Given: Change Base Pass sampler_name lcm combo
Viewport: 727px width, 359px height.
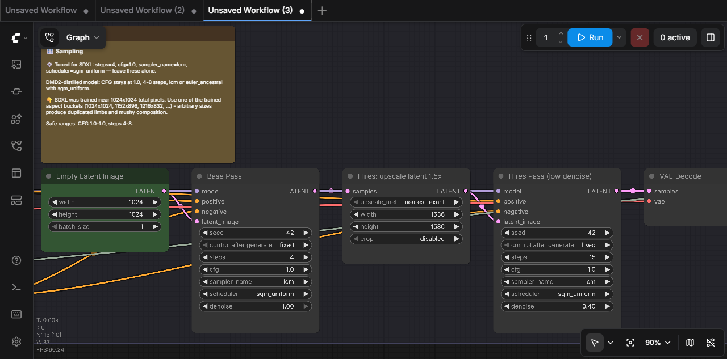Looking at the screenshot, I should coord(256,281).
